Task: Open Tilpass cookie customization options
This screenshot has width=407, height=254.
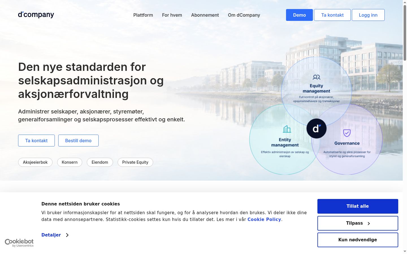Action: (358, 223)
